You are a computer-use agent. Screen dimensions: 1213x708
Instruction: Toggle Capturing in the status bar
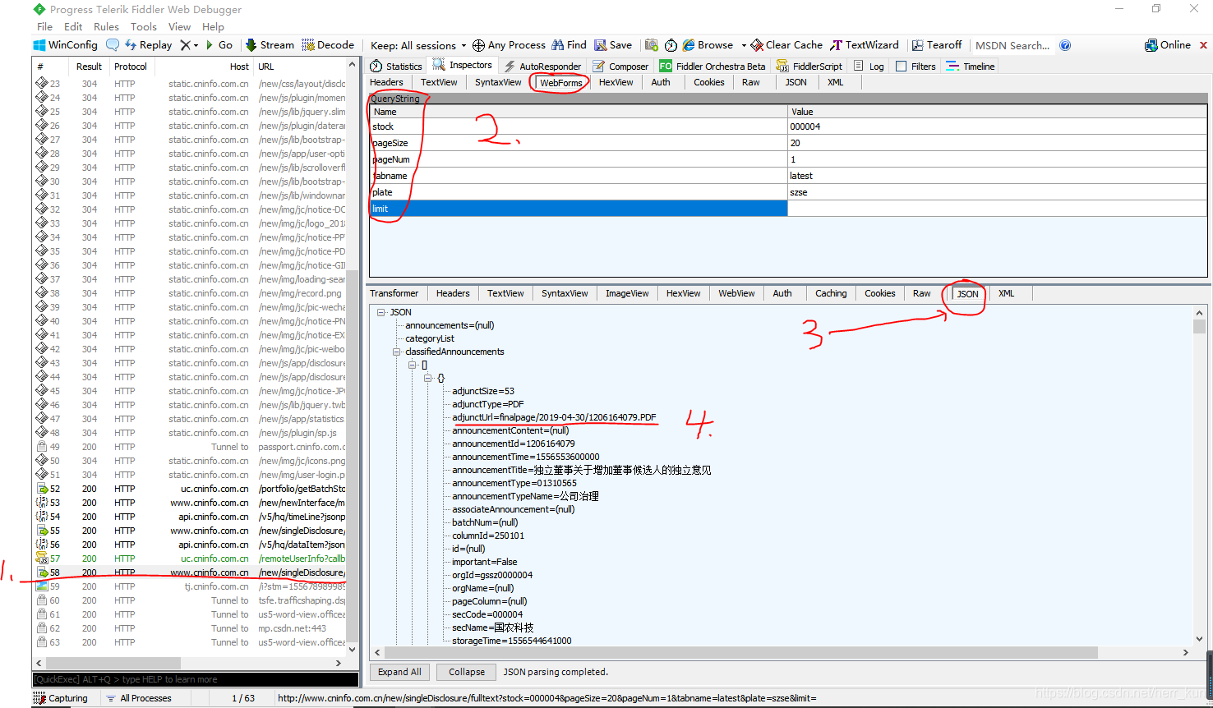(x=61, y=698)
